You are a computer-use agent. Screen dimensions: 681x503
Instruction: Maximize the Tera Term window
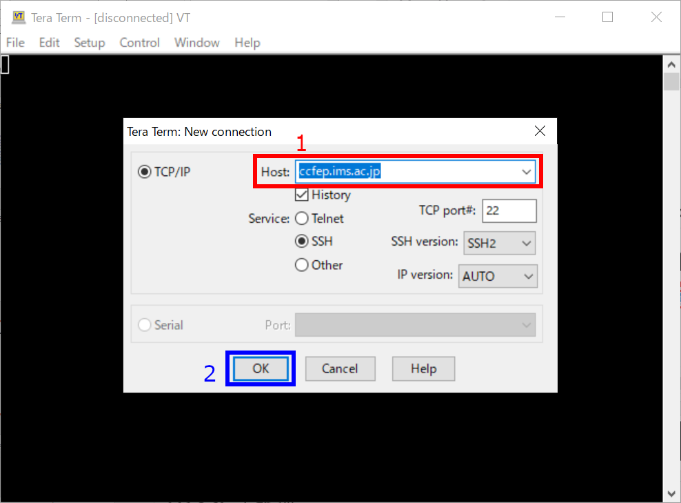(x=608, y=17)
